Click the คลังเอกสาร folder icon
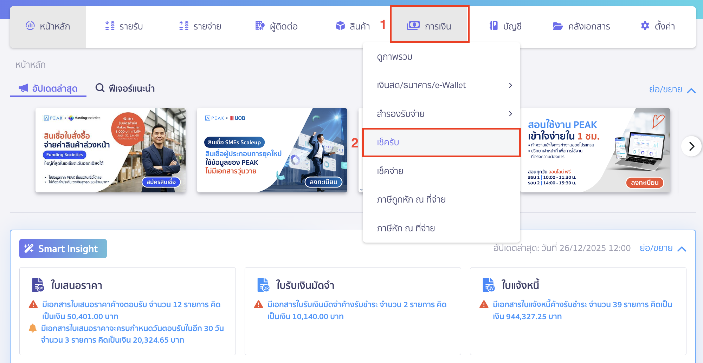703x363 pixels. 557,26
